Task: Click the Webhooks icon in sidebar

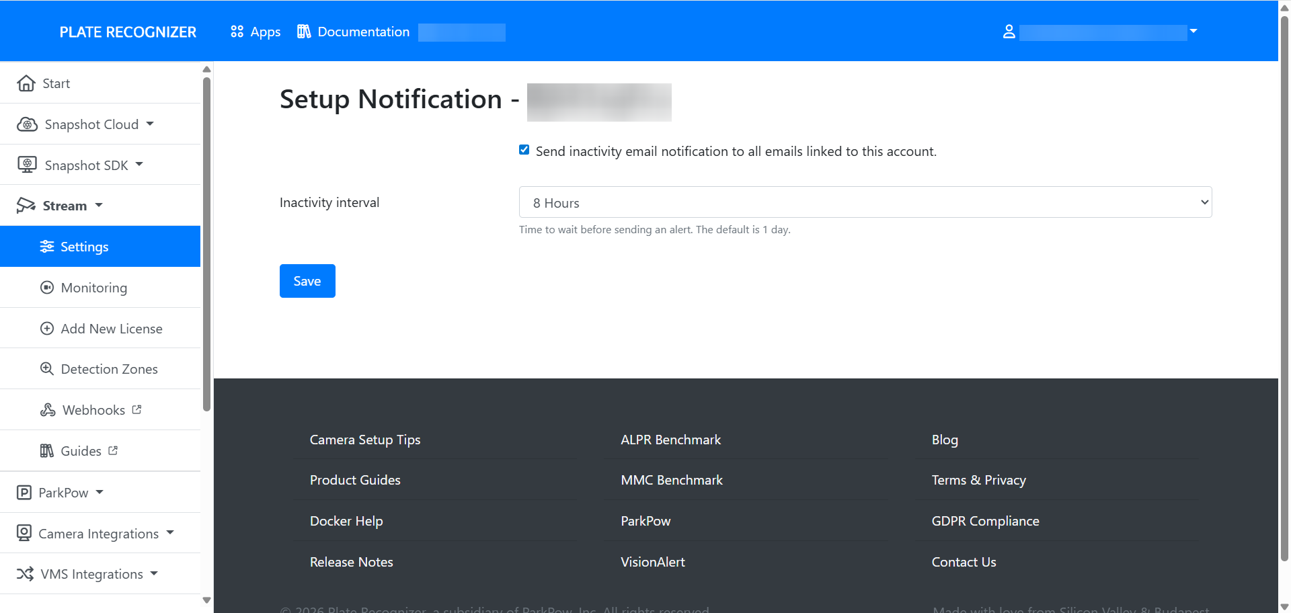Action: (48, 410)
